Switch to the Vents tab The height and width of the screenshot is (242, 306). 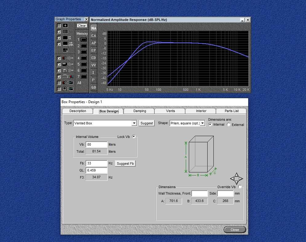tap(170, 111)
